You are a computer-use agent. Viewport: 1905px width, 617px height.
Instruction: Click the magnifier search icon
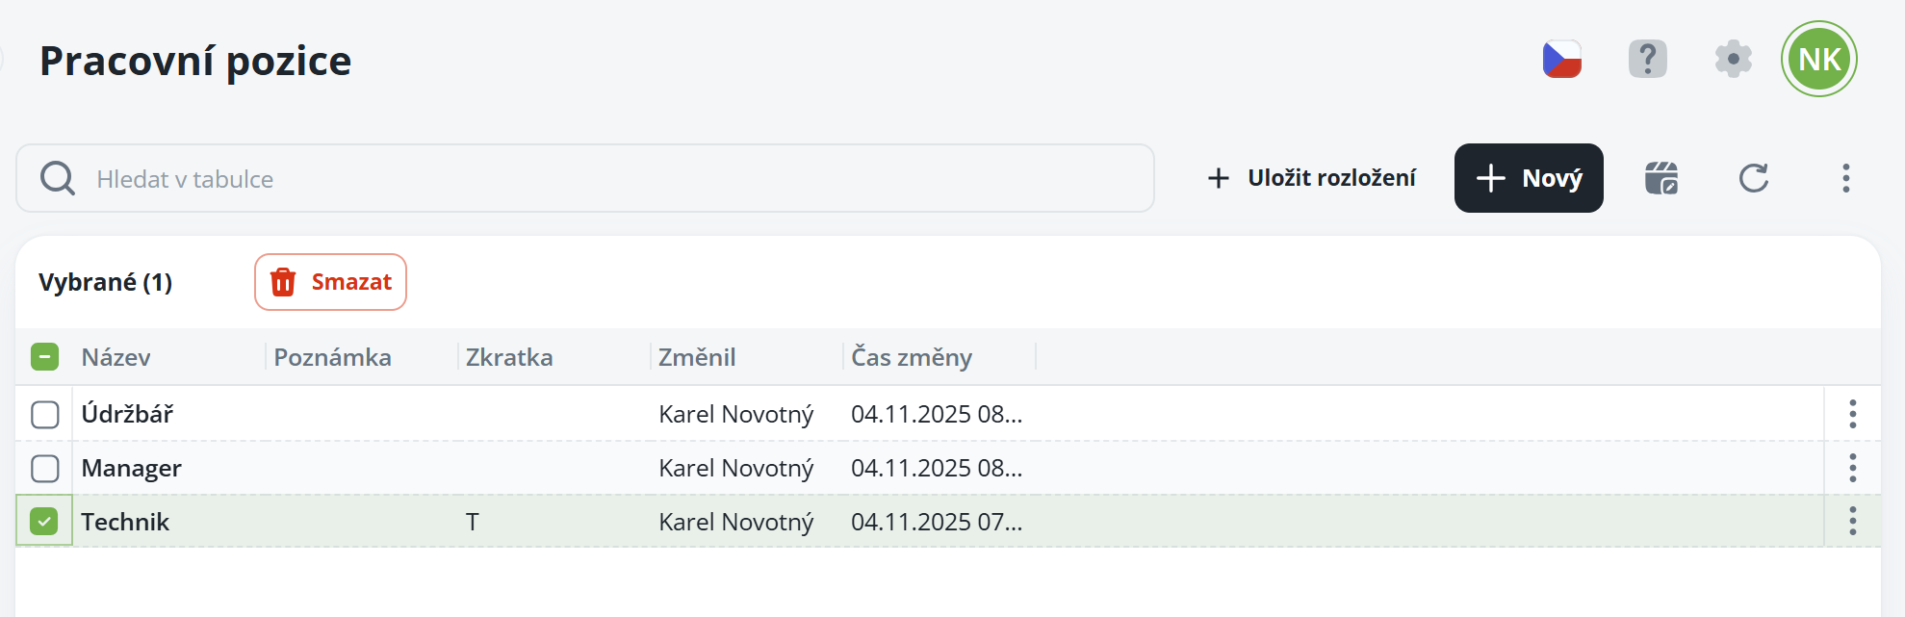58,178
